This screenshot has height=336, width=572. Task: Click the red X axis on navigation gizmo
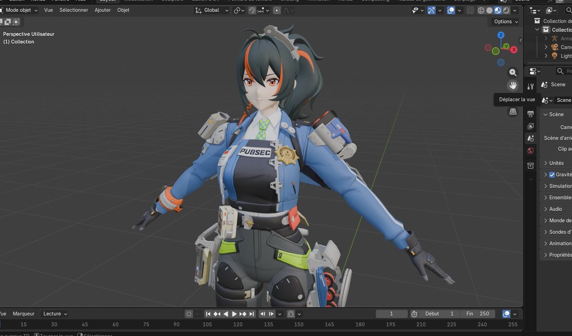coord(514,49)
